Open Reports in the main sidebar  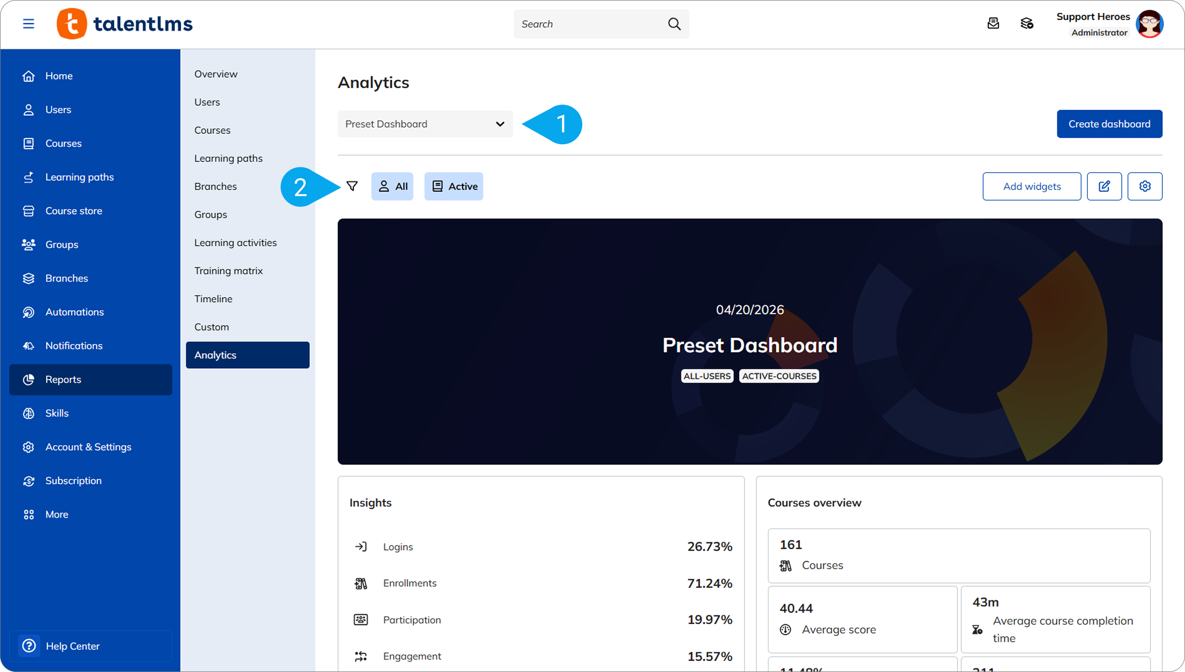pyautogui.click(x=91, y=380)
